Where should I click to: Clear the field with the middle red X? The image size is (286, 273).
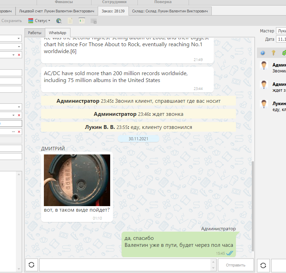(19, 115)
